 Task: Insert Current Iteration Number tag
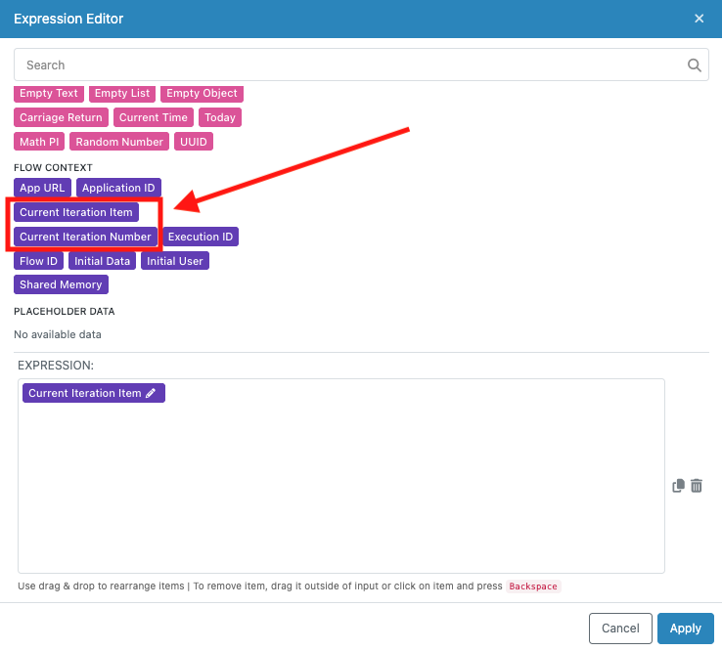[85, 237]
